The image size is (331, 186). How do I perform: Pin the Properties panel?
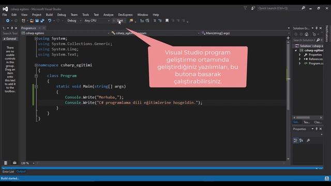click(317, 129)
